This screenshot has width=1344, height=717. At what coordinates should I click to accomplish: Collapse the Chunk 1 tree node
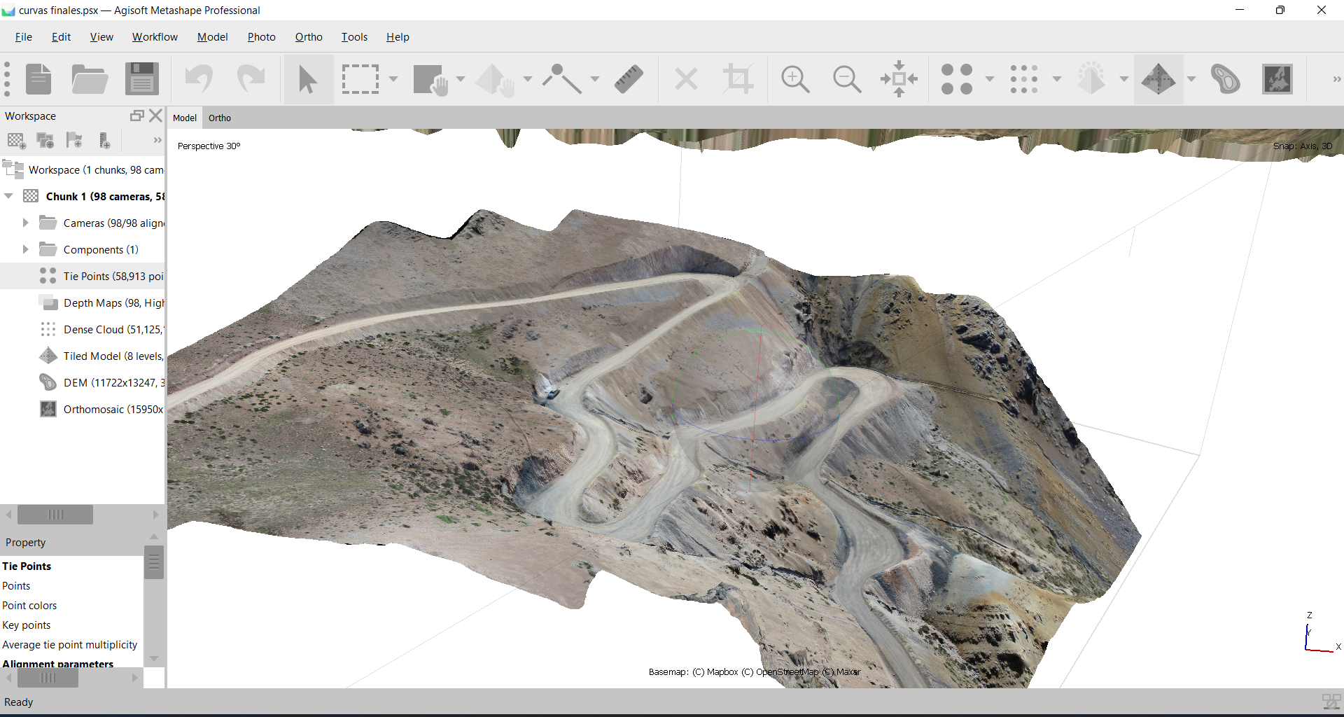tap(9, 196)
